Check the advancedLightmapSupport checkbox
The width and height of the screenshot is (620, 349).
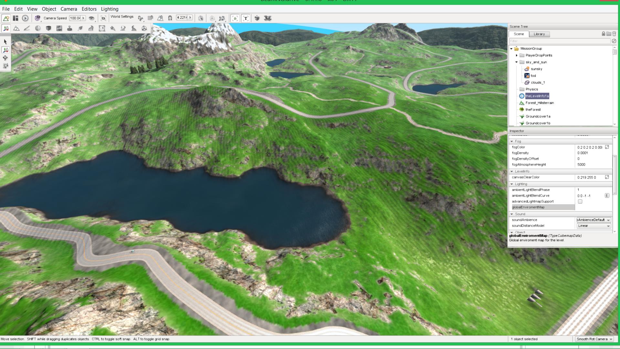[580, 202]
